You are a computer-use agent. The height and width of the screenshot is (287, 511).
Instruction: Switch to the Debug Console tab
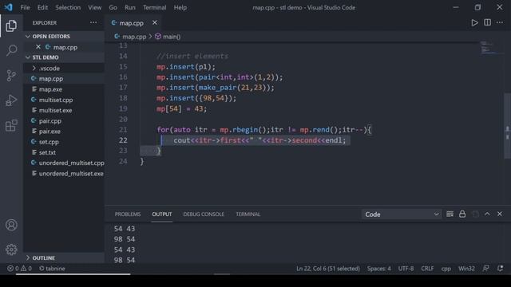tap(204, 214)
